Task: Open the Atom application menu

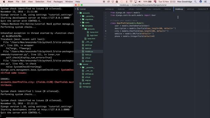Action: tap(10, 2)
